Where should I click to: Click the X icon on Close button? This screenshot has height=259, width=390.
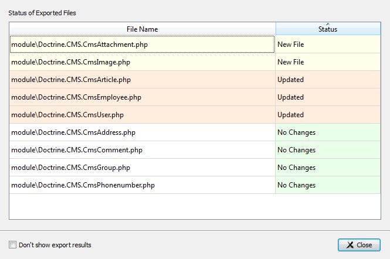coord(350,245)
